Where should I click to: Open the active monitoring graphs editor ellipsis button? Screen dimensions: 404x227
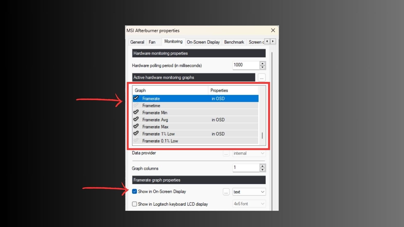(x=262, y=78)
